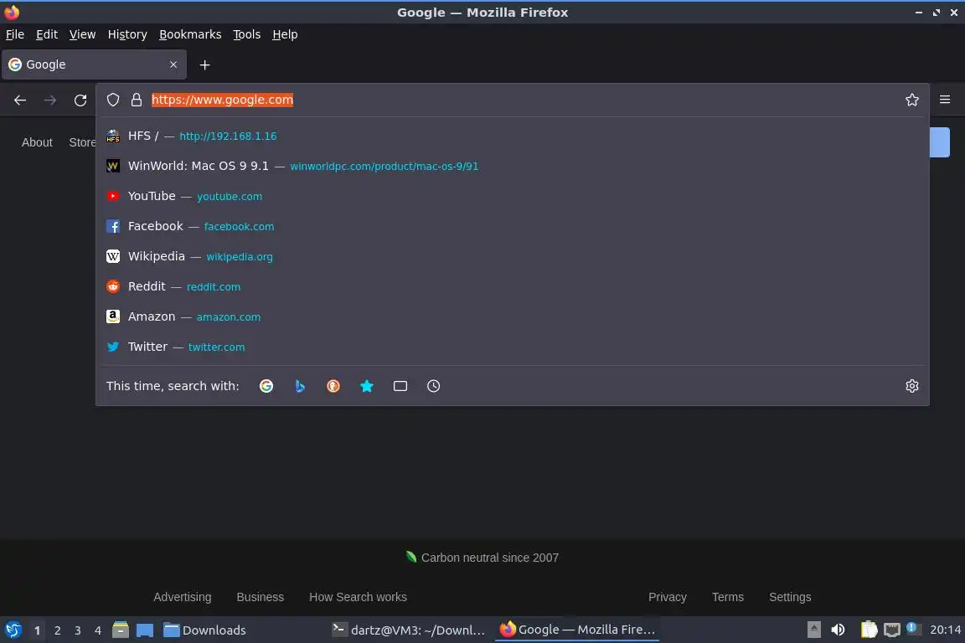Search this time with Bing

[x=300, y=386]
